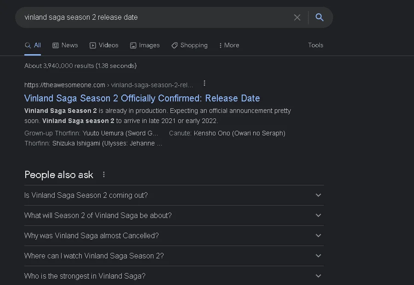The image size is (414, 285).
Task: Click the blue magnifying glass search icon
Action: pos(319,17)
